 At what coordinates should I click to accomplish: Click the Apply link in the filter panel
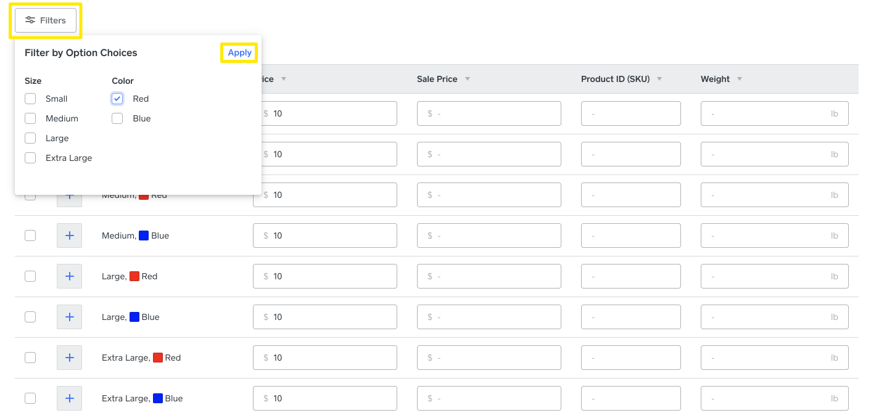pos(239,52)
